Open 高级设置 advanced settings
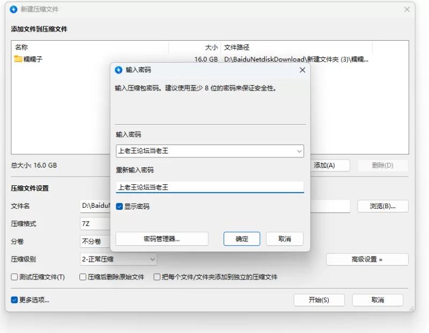This screenshot has width=429, height=333. pyautogui.click(x=367, y=259)
